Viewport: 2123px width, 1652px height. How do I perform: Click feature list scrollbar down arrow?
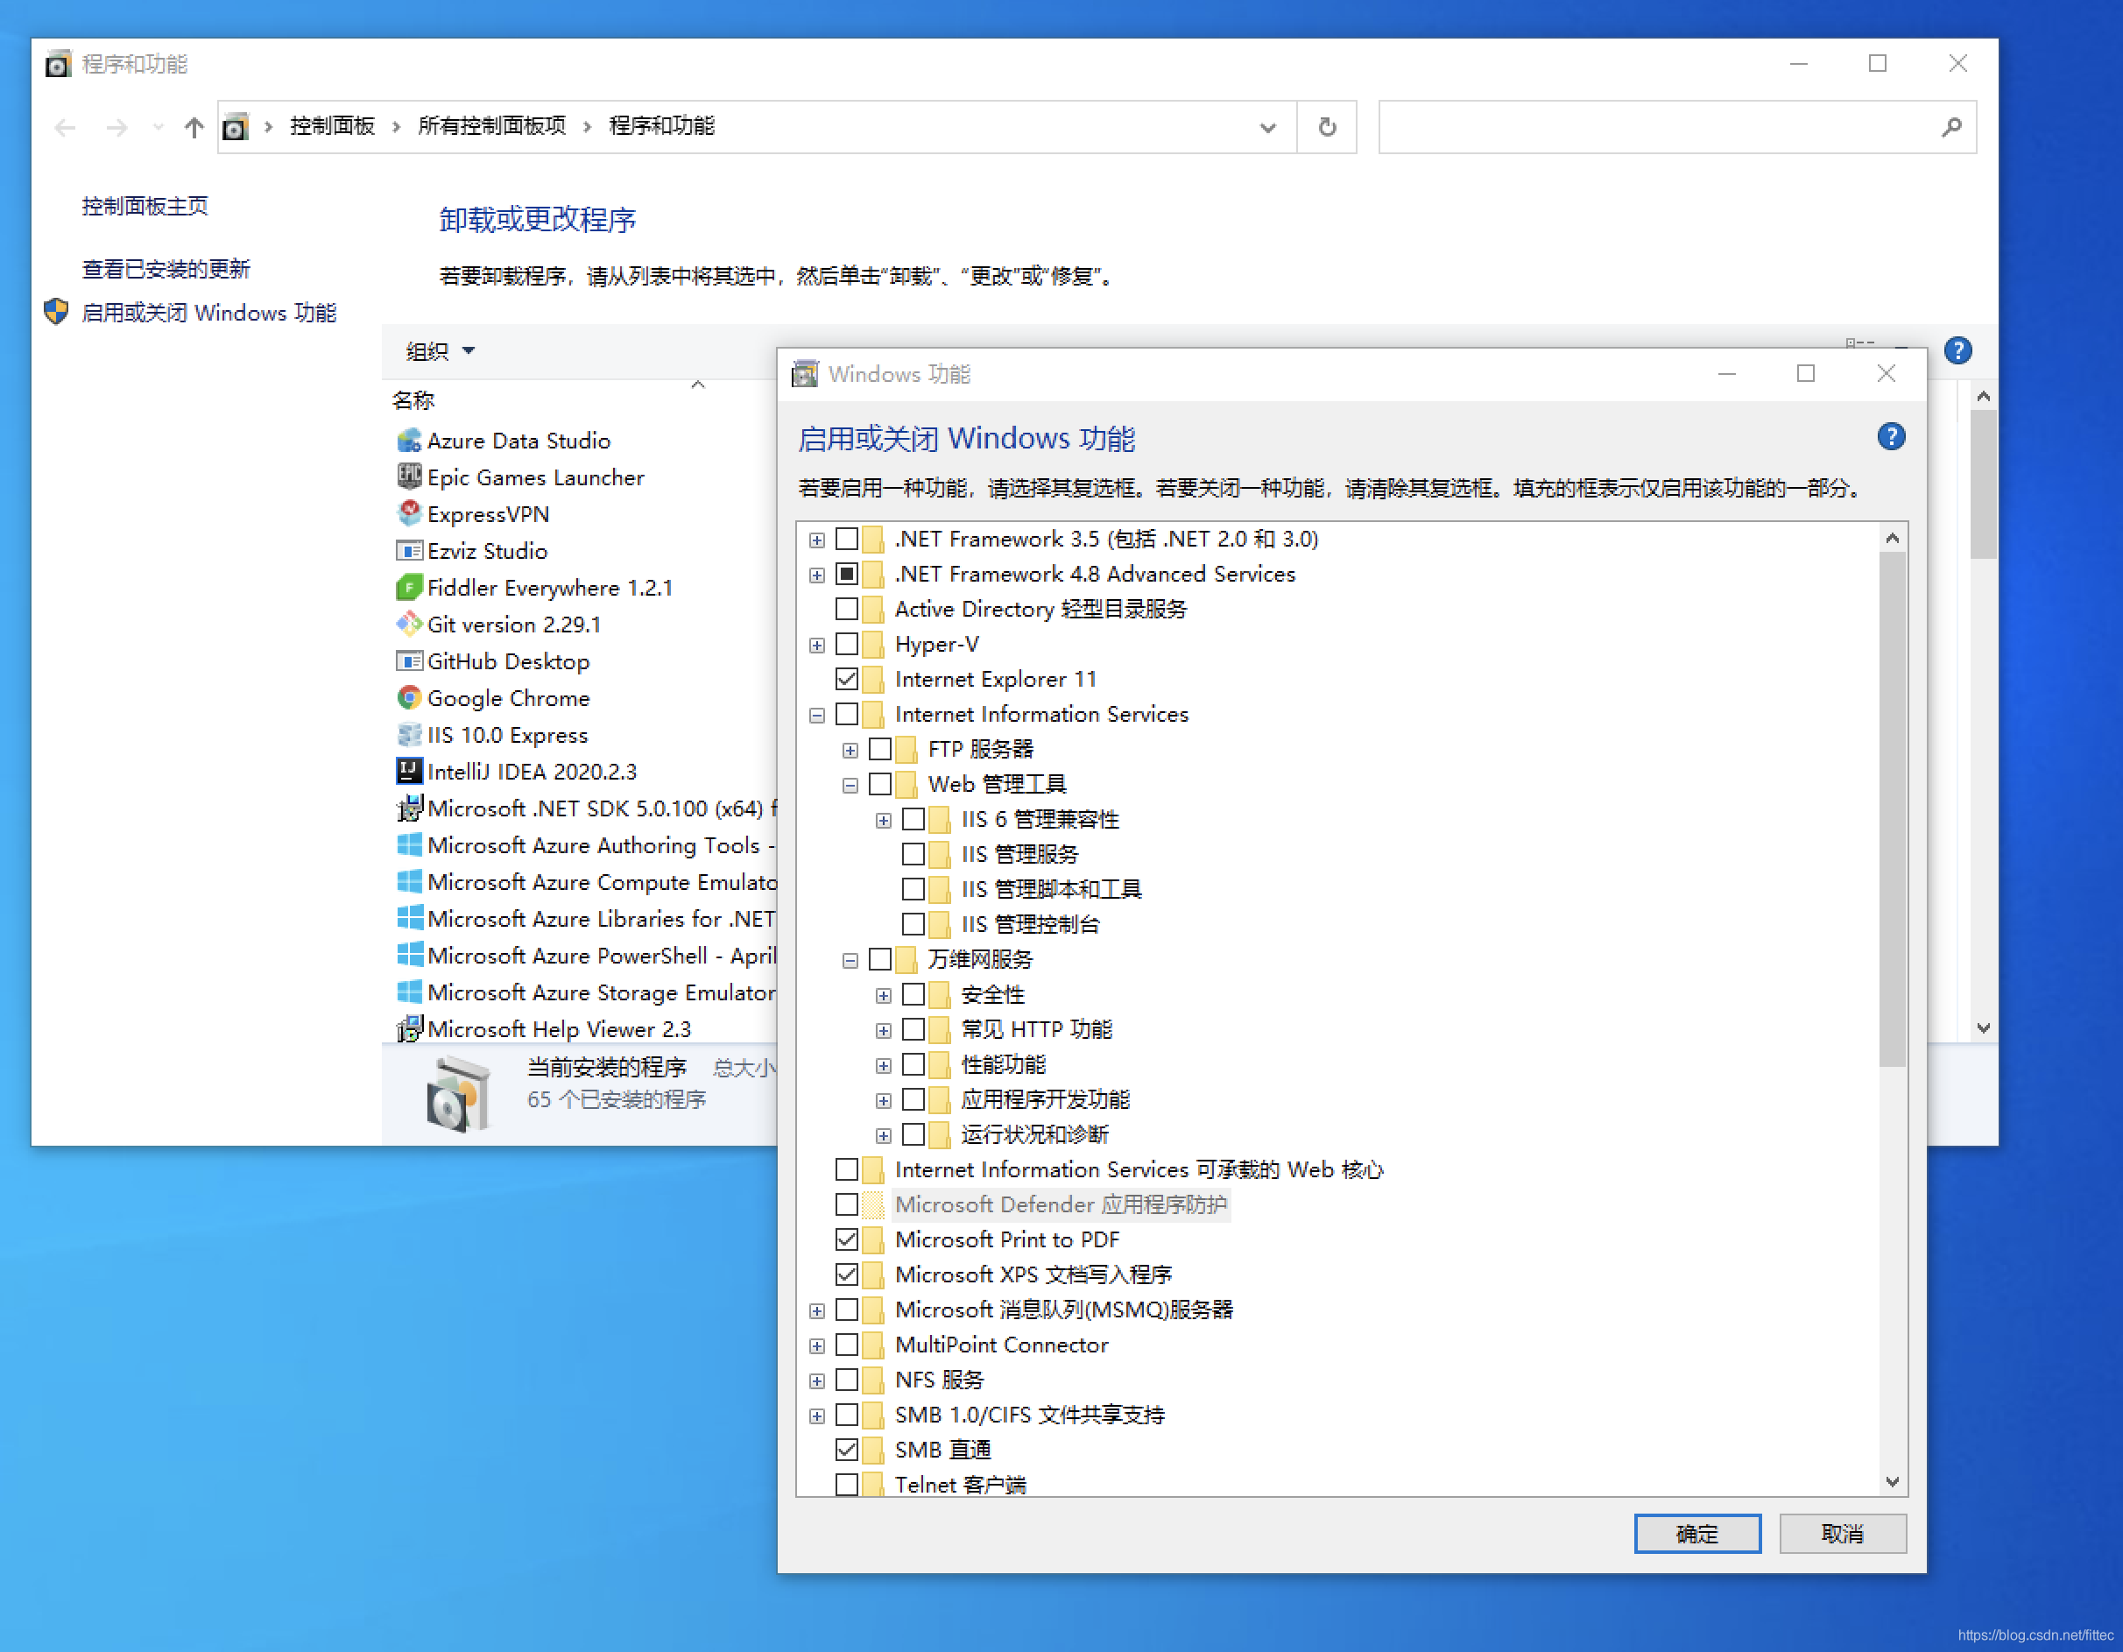[1892, 1483]
